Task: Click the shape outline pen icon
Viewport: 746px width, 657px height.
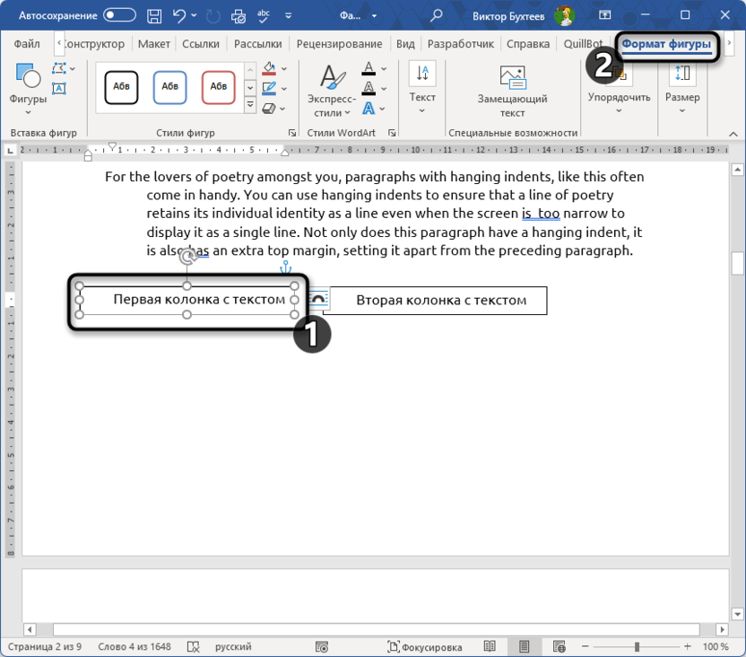Action: (x=268, y=88)
